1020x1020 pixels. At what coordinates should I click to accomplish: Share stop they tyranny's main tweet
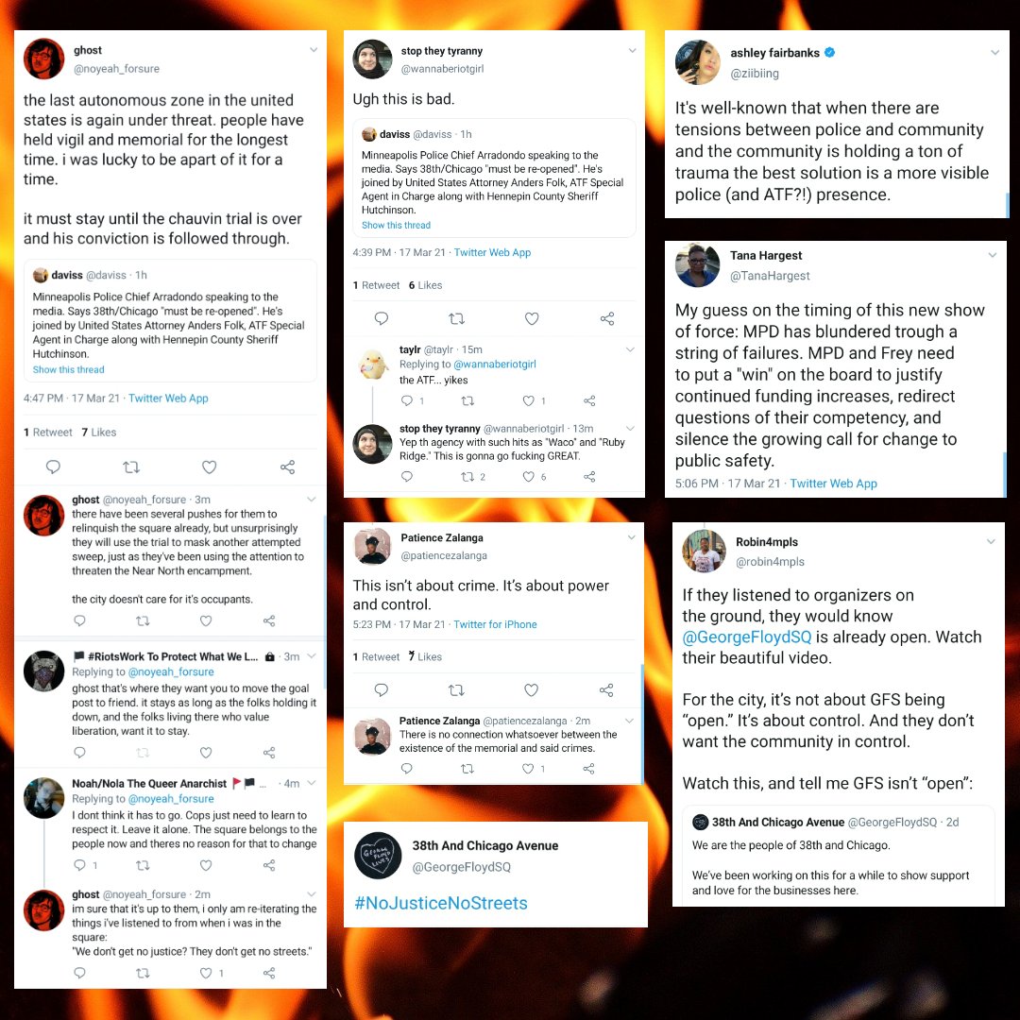(607, 319)
